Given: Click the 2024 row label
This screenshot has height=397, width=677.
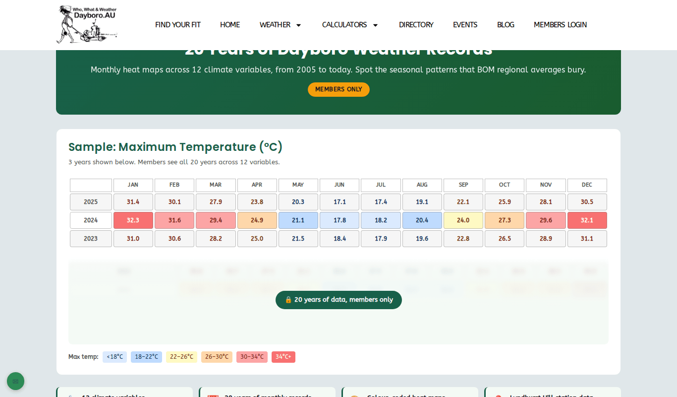Looking at the screenshot, I should pos(91,220).
